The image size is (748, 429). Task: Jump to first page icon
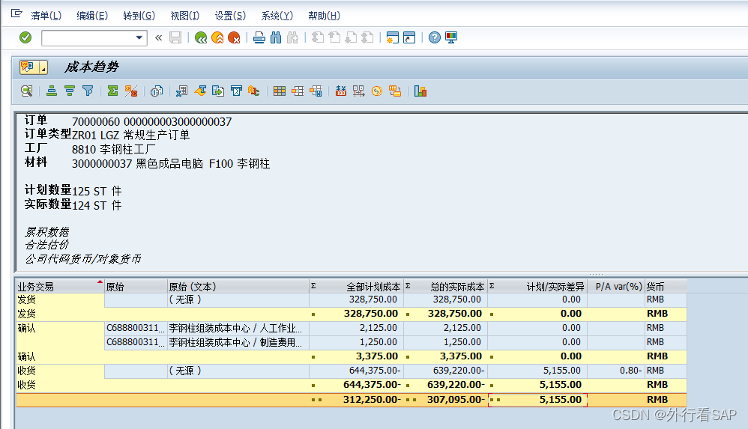point(318,37)
